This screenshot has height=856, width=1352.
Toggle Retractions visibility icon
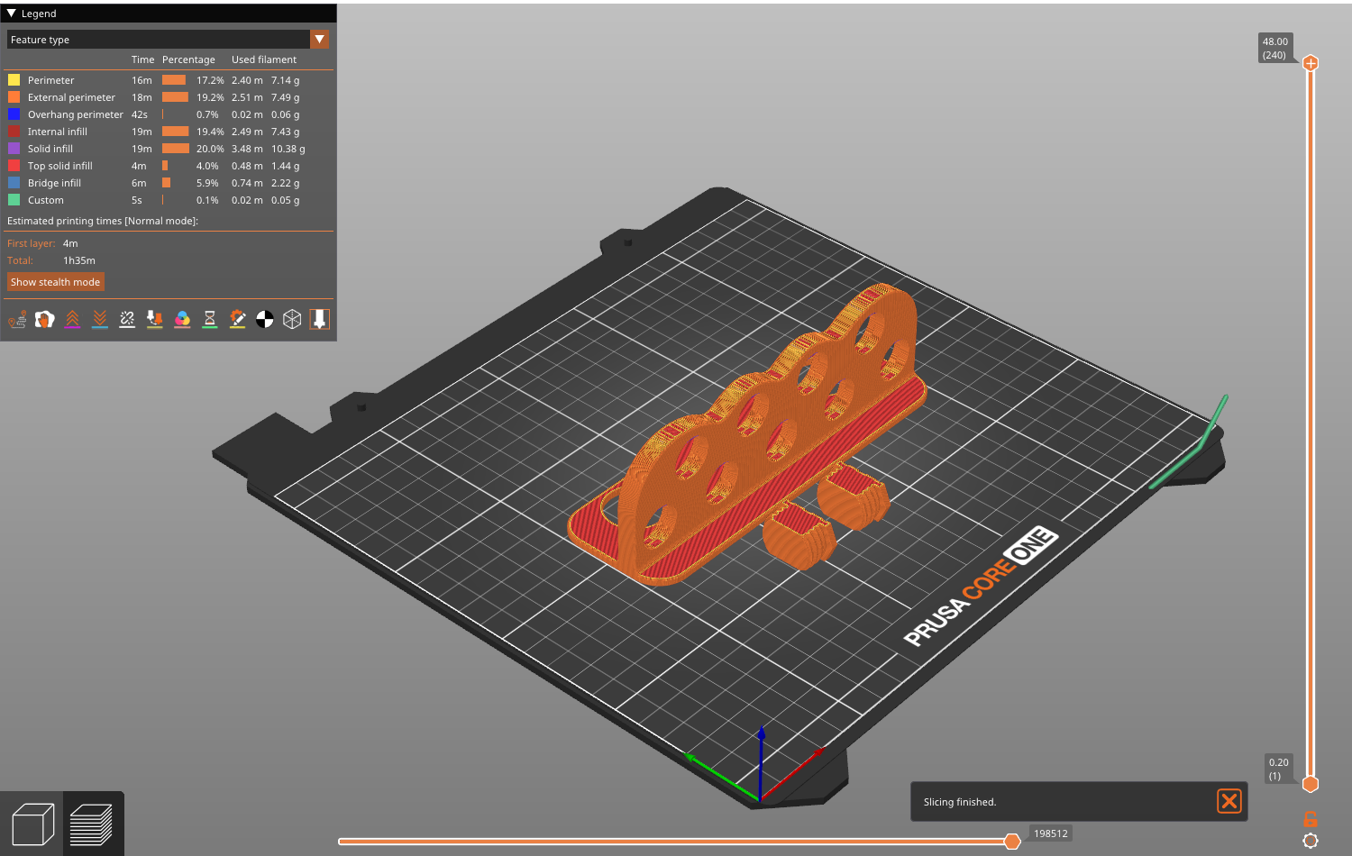[x=72, y=319]
